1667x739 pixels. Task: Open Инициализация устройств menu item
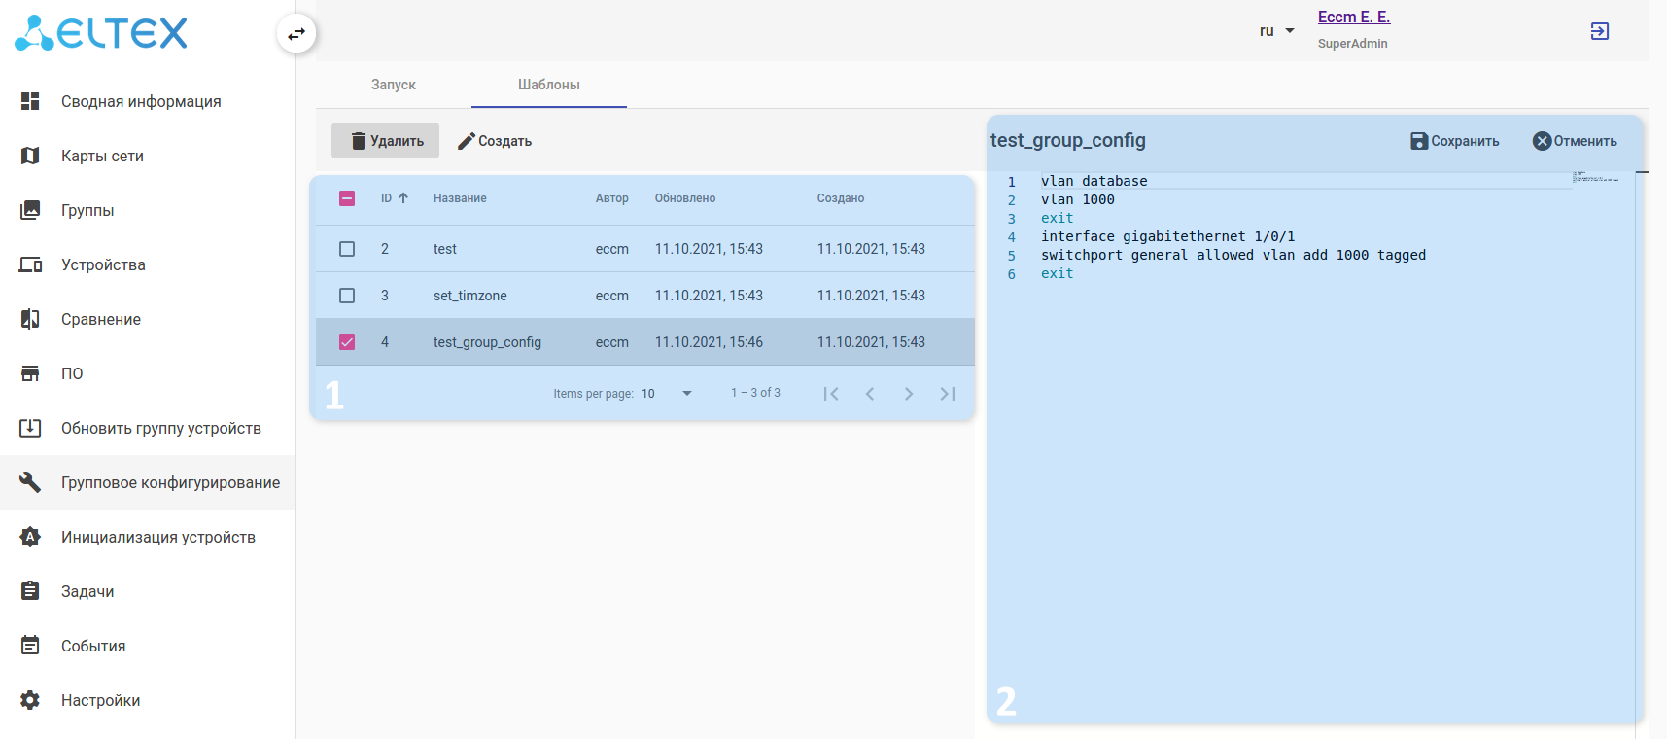148,537
